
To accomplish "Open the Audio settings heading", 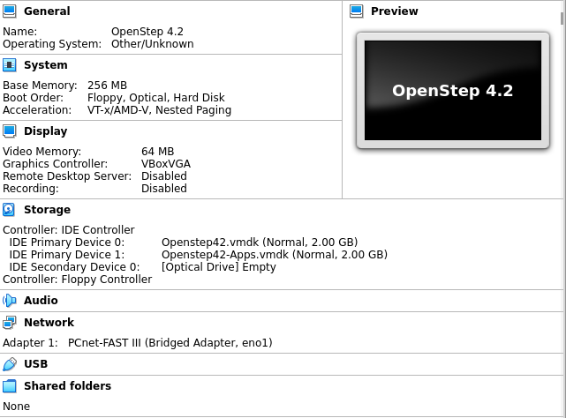I will (x=41, y=301).
